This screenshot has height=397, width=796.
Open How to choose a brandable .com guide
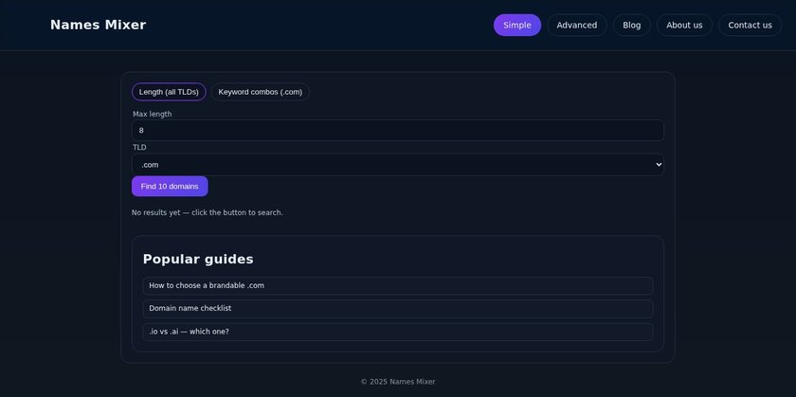pyautogui.click(x=397, y=286)
